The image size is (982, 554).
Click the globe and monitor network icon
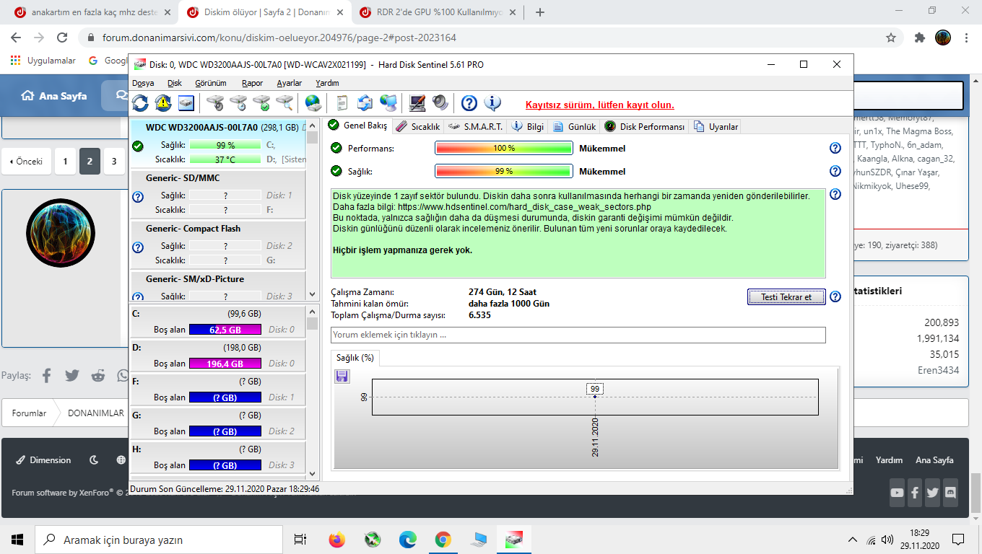coord(388,103)
